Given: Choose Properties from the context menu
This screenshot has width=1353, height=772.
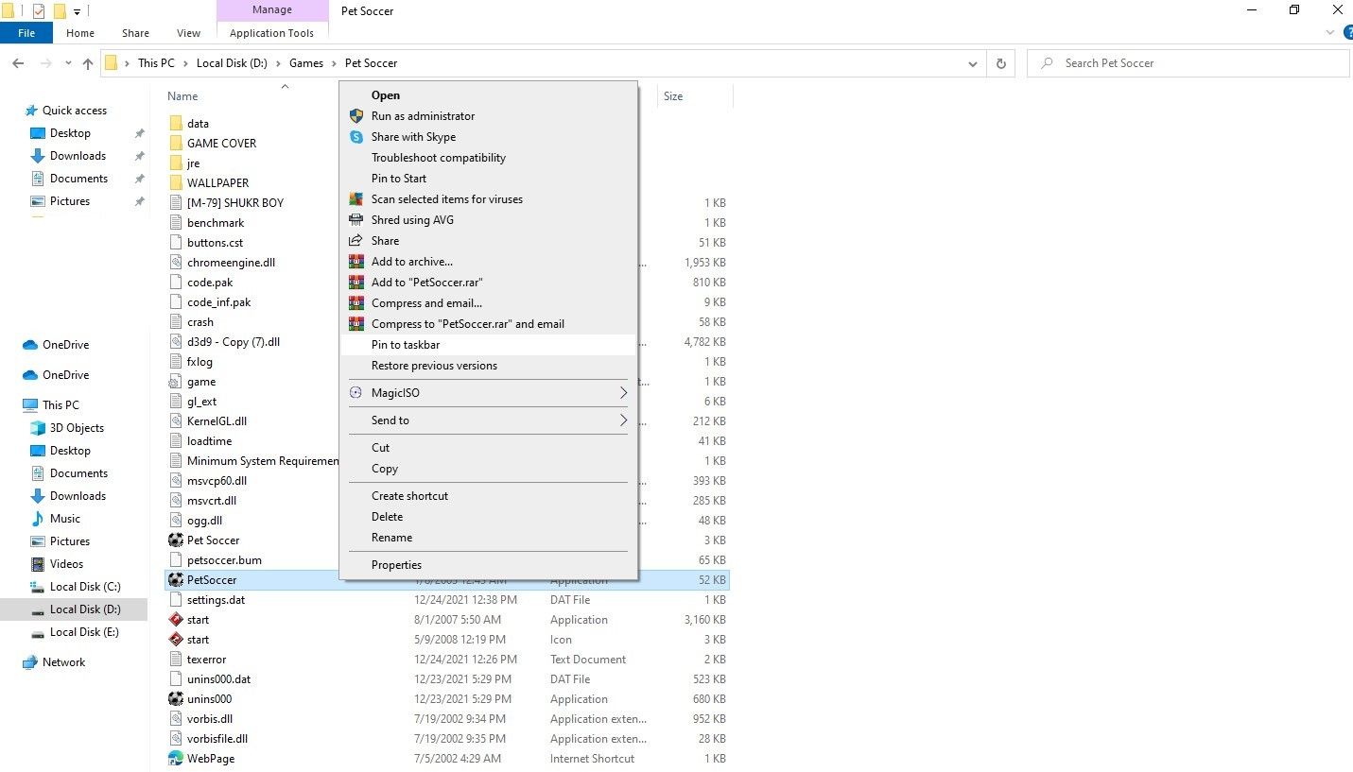Looking at the screenshot, I should [396, 565].
